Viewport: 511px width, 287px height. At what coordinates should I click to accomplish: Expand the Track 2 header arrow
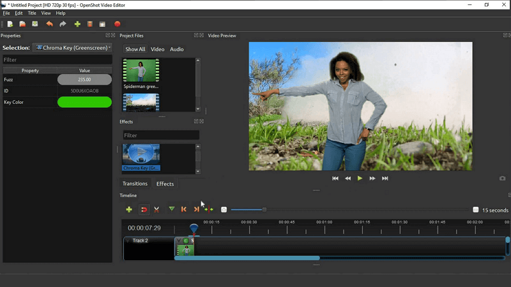128,241
